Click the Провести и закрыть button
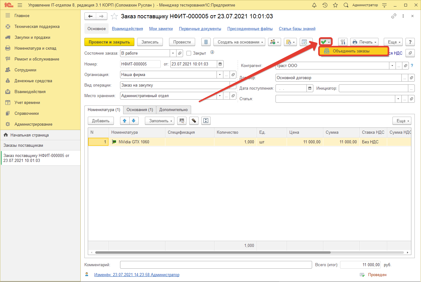Image resolution: width=421 pixels, height=282 pixels. (109, 42)
